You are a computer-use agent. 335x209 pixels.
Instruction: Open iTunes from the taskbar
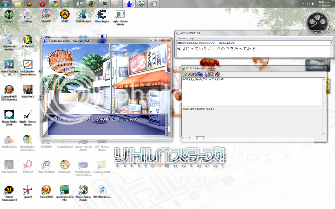79,4
